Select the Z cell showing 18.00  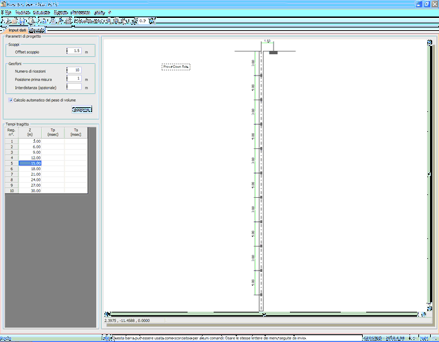click(x=30, y=169)
